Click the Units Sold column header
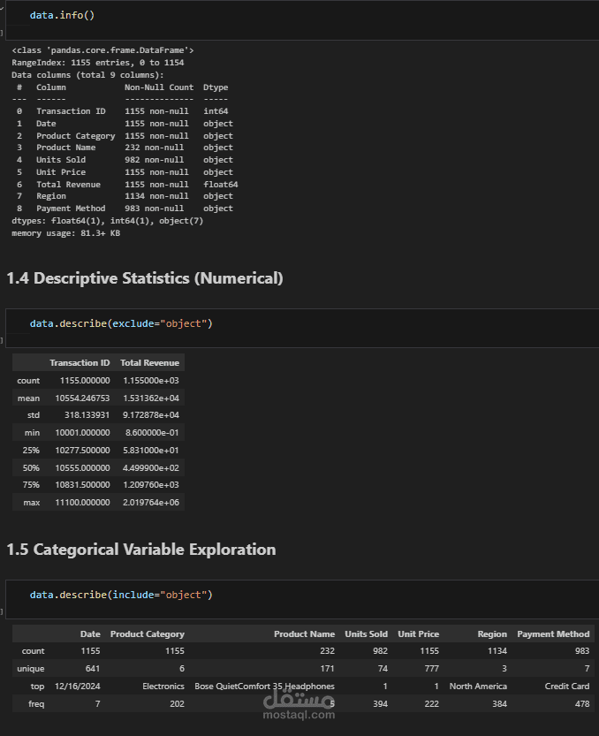 (x=366, y=634)
